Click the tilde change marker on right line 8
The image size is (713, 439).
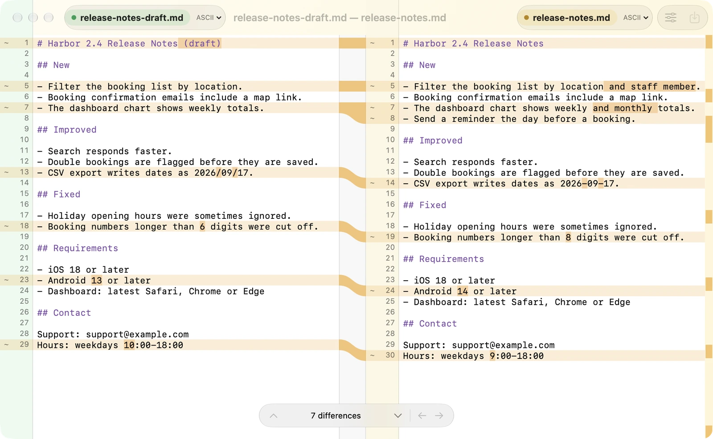(x=372, y=119)
